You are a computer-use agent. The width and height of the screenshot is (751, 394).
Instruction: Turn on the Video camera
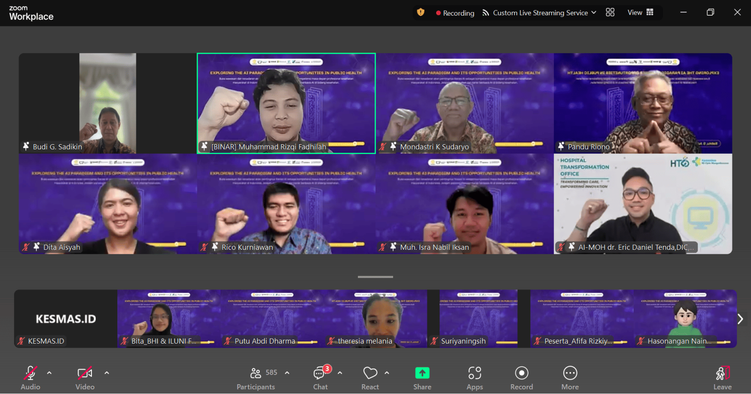click(85, 373)
